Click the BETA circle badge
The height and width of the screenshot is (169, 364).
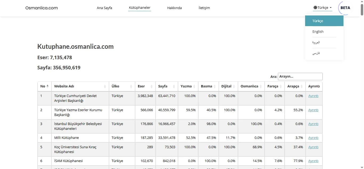tap(345, 8)
